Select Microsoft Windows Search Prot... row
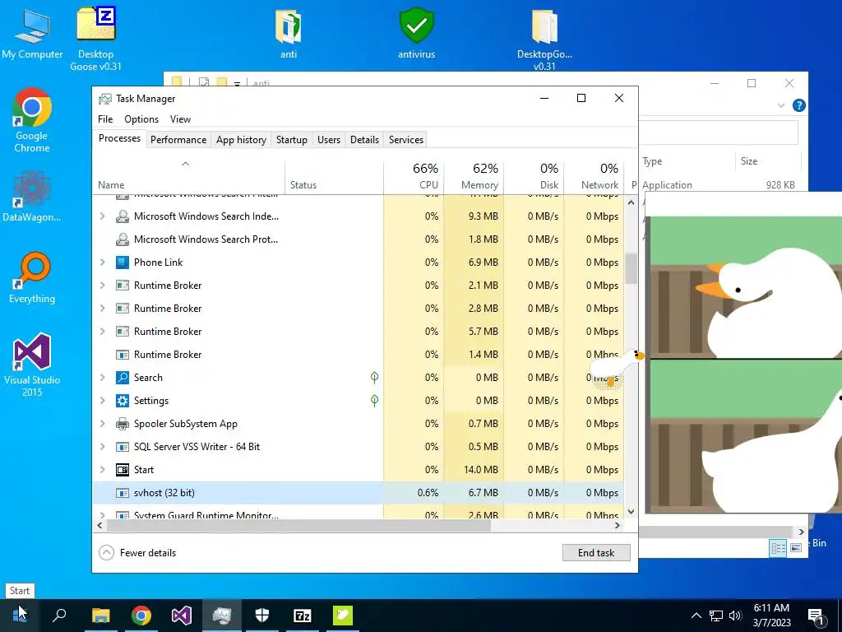The width and height of the screenshot is (842, 632). (x=359, y=239)
